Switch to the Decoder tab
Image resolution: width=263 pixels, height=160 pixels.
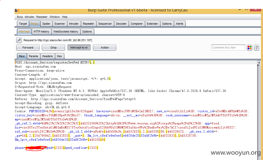click(x=121, y=24)
